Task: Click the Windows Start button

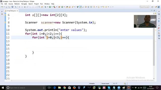Action: (3, 88)
